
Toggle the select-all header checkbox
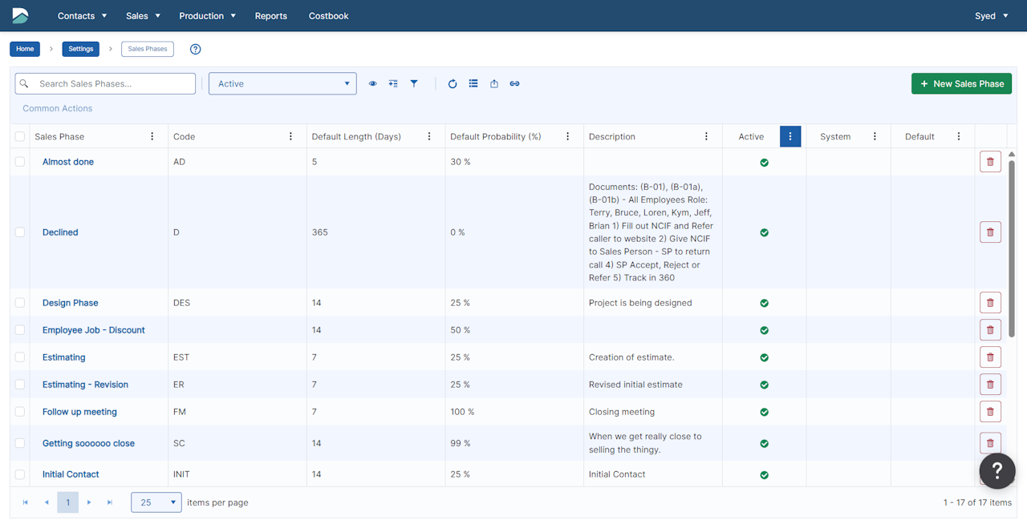(20, 137)
